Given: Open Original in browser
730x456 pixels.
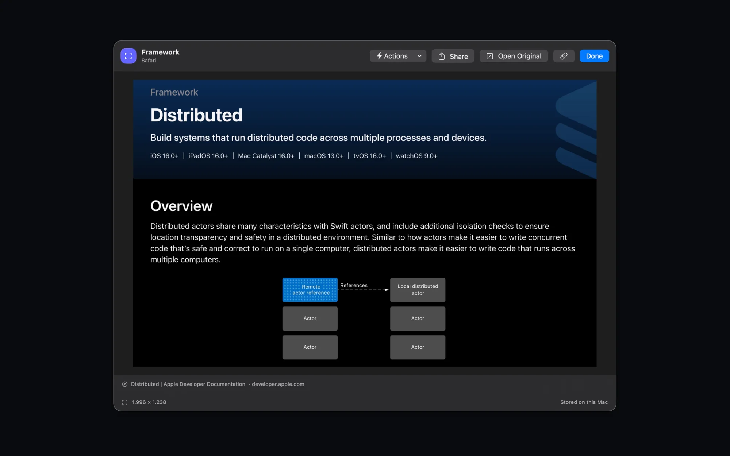Looking at the screenshot, I should pos(514,56).
